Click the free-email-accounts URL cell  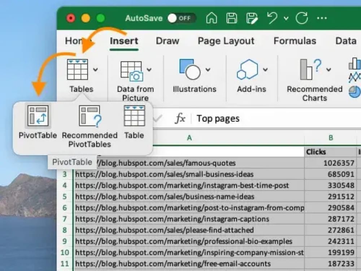(189, 264)
